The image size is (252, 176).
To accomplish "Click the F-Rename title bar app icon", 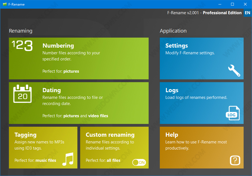I will pyautogui.click(x=5, y=4).
